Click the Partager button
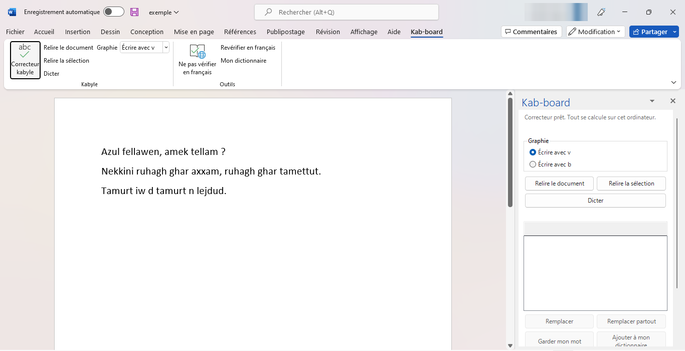Screen dimensions: 685x351 coord(650,32)
